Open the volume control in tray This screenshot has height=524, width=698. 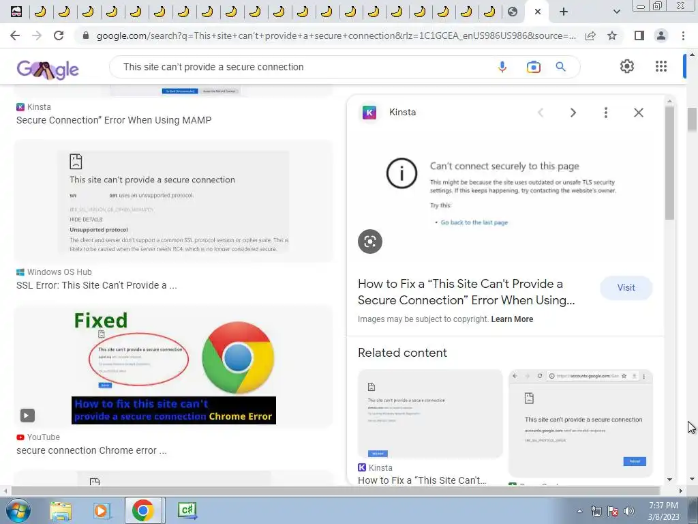pyautogui.click(x=628, y=511)
